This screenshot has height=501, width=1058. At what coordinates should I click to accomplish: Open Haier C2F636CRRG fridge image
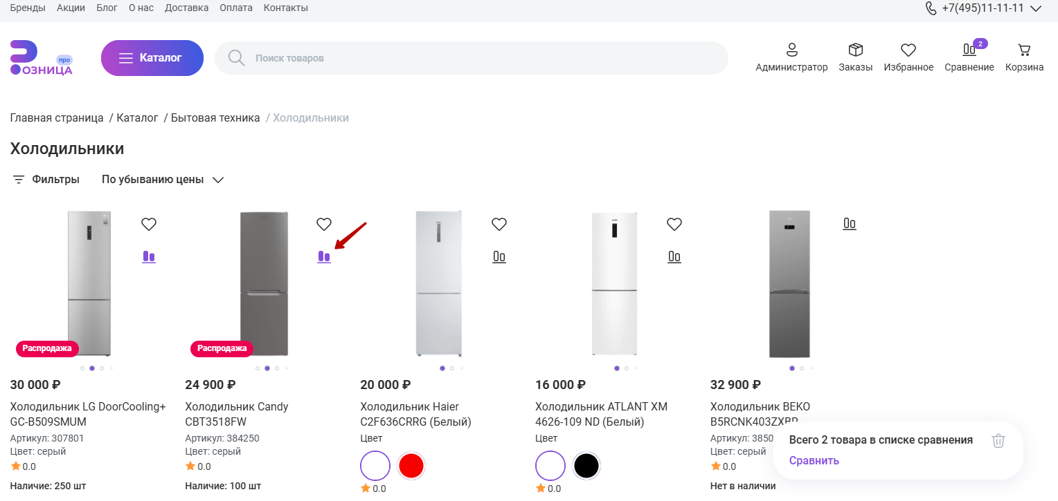439,283
